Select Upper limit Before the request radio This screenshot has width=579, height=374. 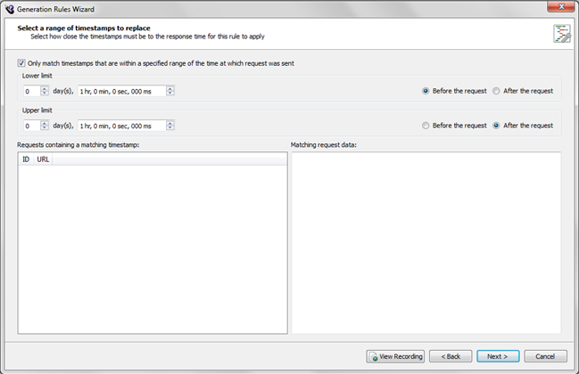click(426, 126)
